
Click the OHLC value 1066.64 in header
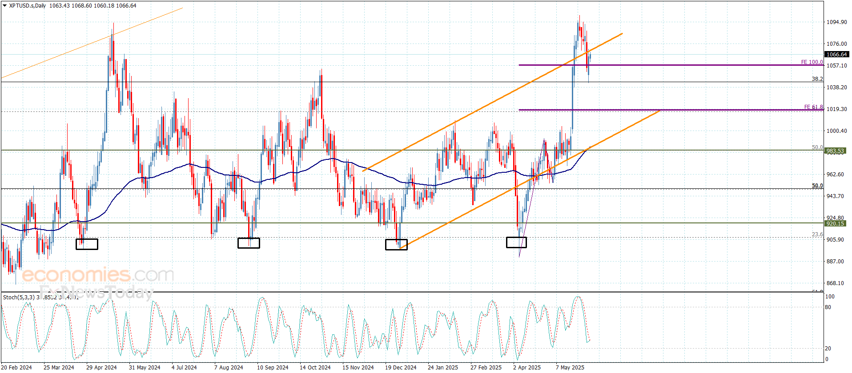[126, 6]
